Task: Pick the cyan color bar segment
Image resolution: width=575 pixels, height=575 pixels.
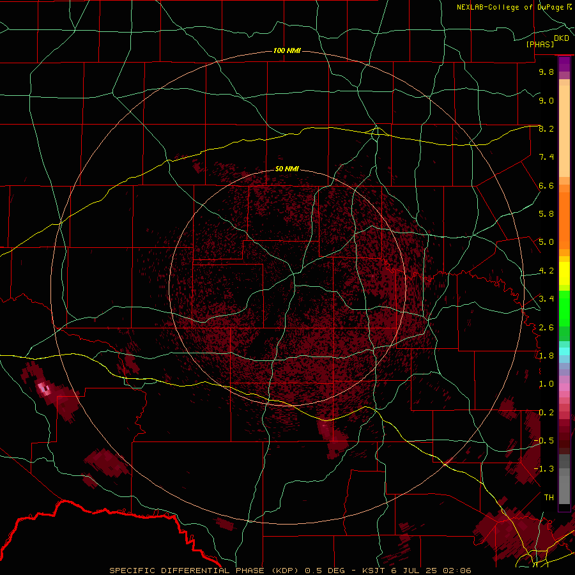Action: point(564,351)
